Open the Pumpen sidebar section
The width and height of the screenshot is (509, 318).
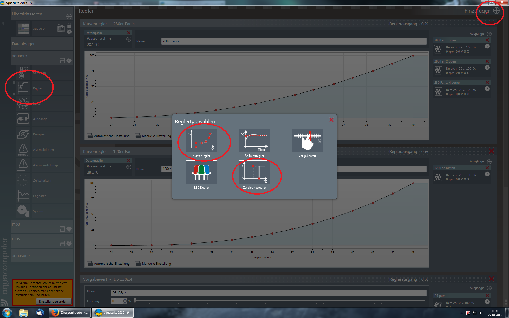pyautogui.click(x=39, y=134)
